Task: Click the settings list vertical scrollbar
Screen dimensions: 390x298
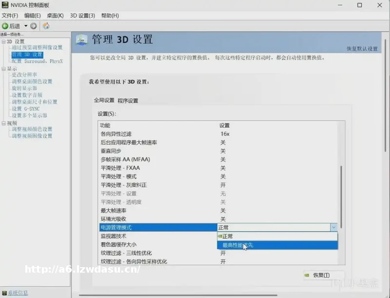Action: point(341,195)
